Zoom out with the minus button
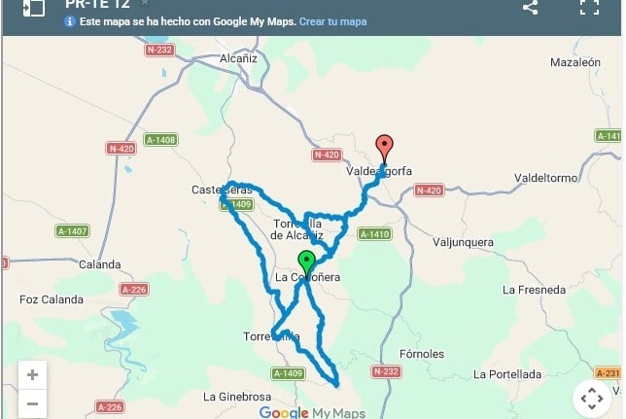626x419 pixels. 32,404
